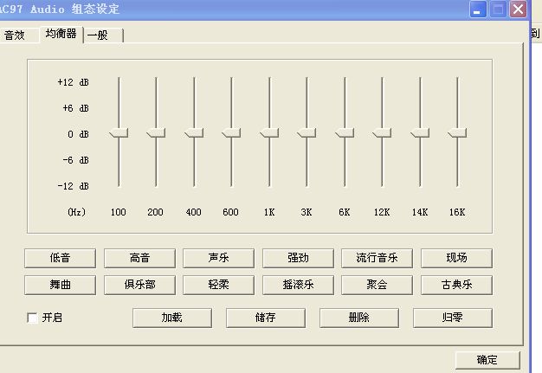Image resolution: width=542 pixels, height=373 pixels.
Task: Click the 1K band slider handle
Action: (x=269, y=132)
